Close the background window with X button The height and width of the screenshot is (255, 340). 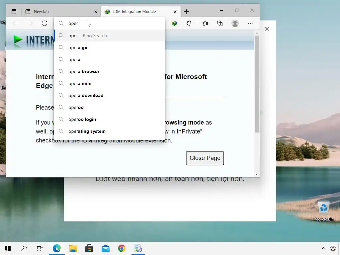267,29
